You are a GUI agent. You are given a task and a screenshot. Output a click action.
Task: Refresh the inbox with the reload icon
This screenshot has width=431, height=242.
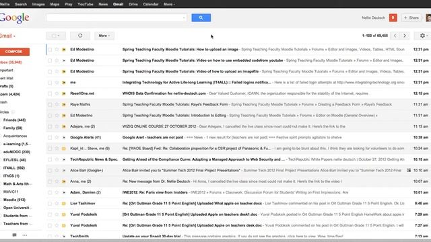tap(80, 36)
